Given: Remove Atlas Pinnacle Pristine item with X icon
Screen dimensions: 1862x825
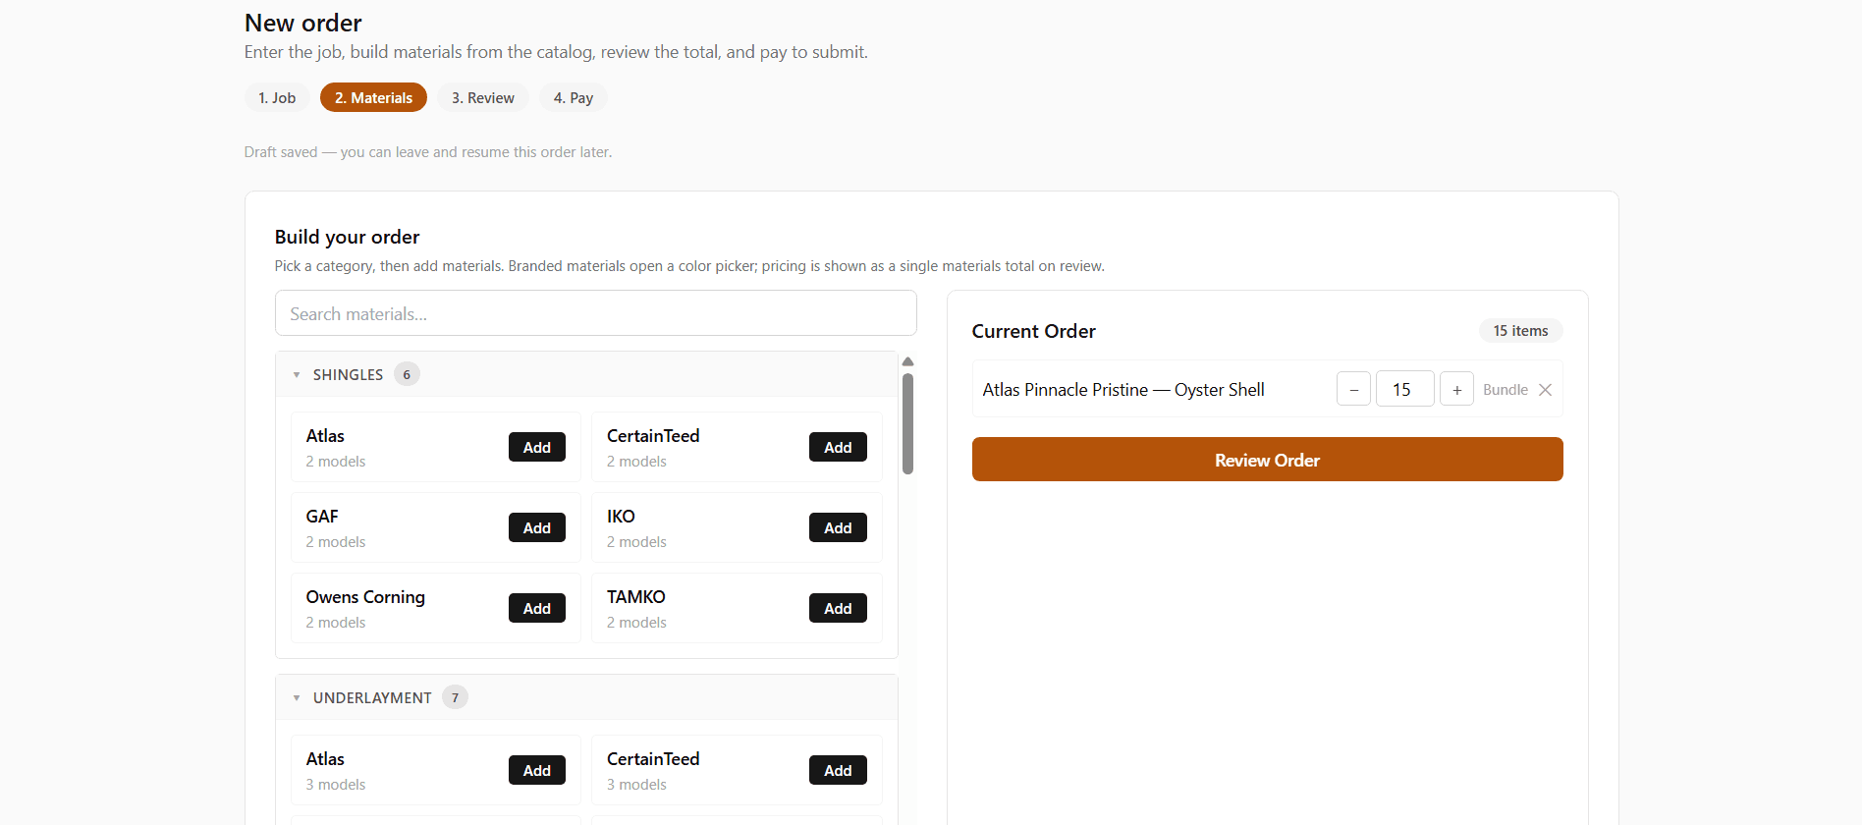Looking at the screenshot, I should click(1545, 390).
